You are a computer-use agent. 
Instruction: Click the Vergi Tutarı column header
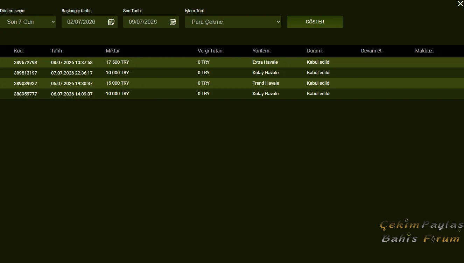pyautogui.click(x=210, y=51)
